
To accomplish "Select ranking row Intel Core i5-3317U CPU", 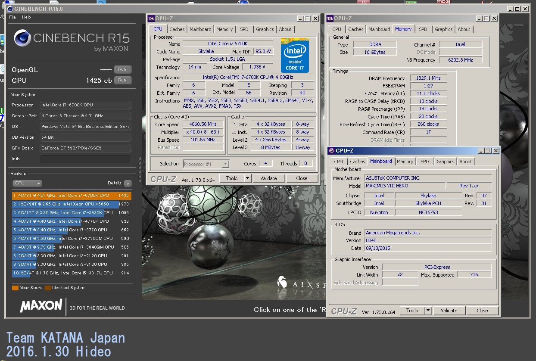I will tap(72, 273).
